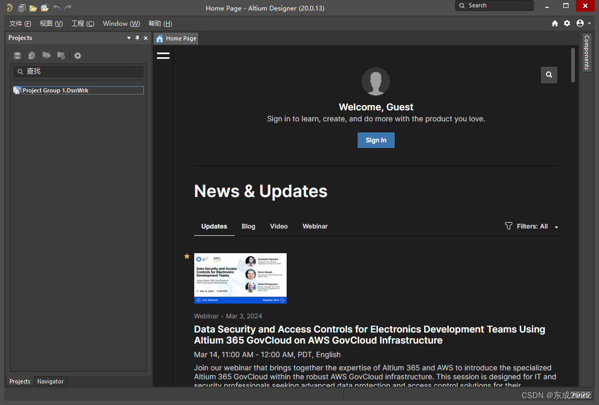This screenshot has width=599, height=405.
Task: Click the gold star beside webinar thumbnail
Action: tap(187, 256)
